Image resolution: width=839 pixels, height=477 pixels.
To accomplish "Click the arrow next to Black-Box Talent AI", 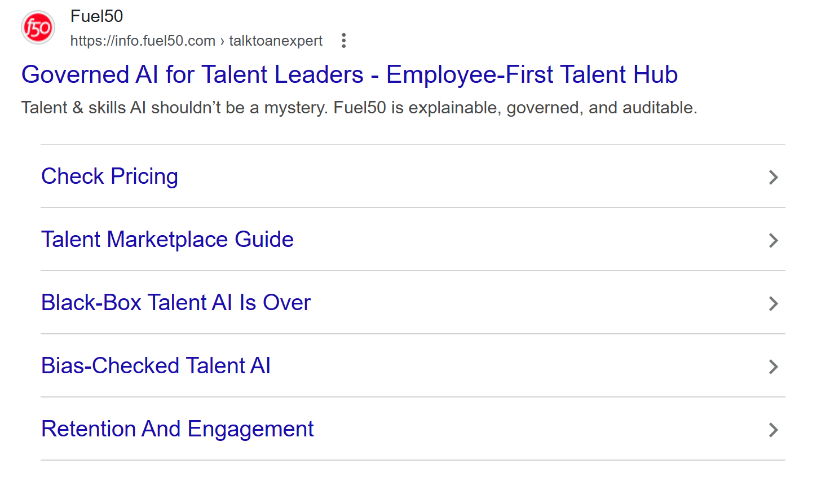I will click(x=773, y=303).
